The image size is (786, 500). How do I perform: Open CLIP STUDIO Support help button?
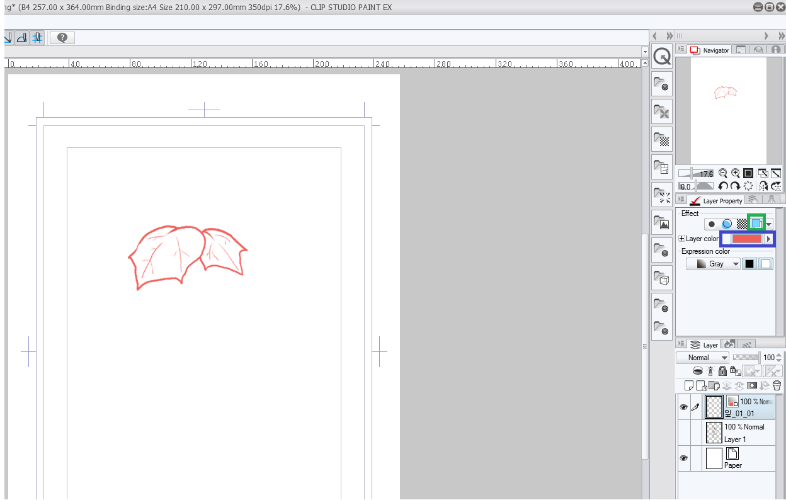pos(62,38)
